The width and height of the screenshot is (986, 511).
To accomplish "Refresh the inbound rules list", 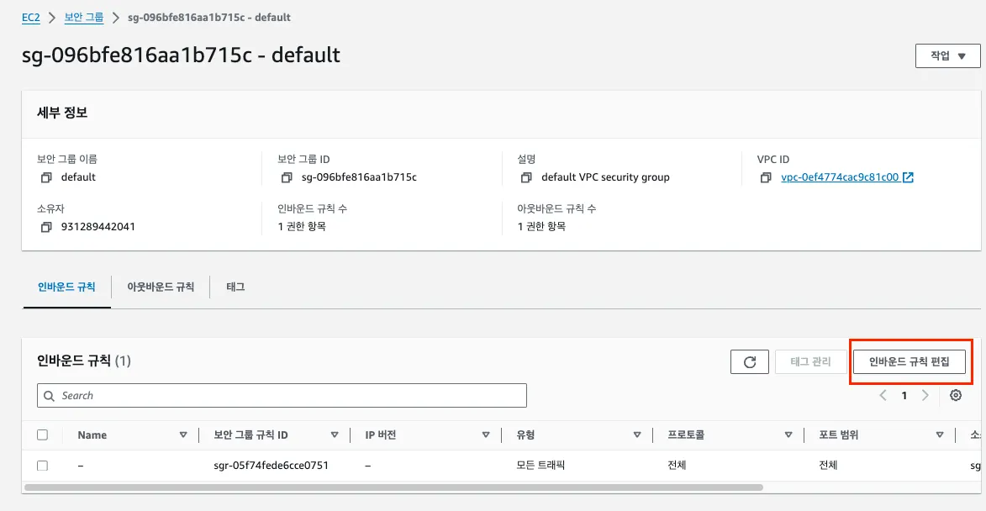I will click(750, 361).
